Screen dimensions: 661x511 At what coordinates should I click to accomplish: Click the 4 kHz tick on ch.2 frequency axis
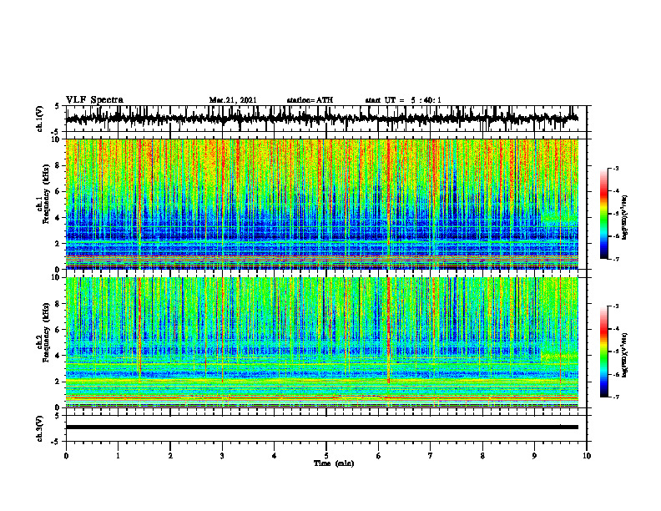[58, 356]
